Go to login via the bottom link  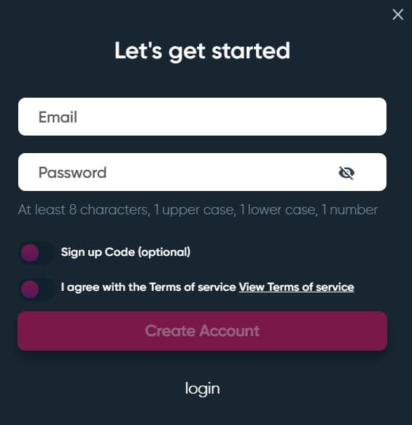coord(202,389)
